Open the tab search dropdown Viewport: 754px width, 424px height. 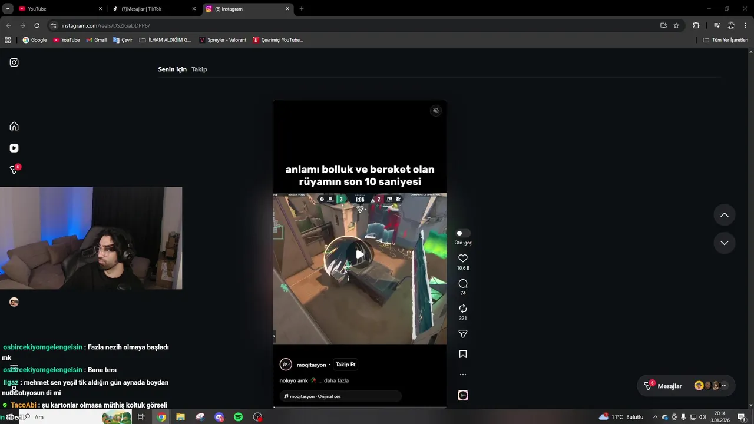(8, 9)
